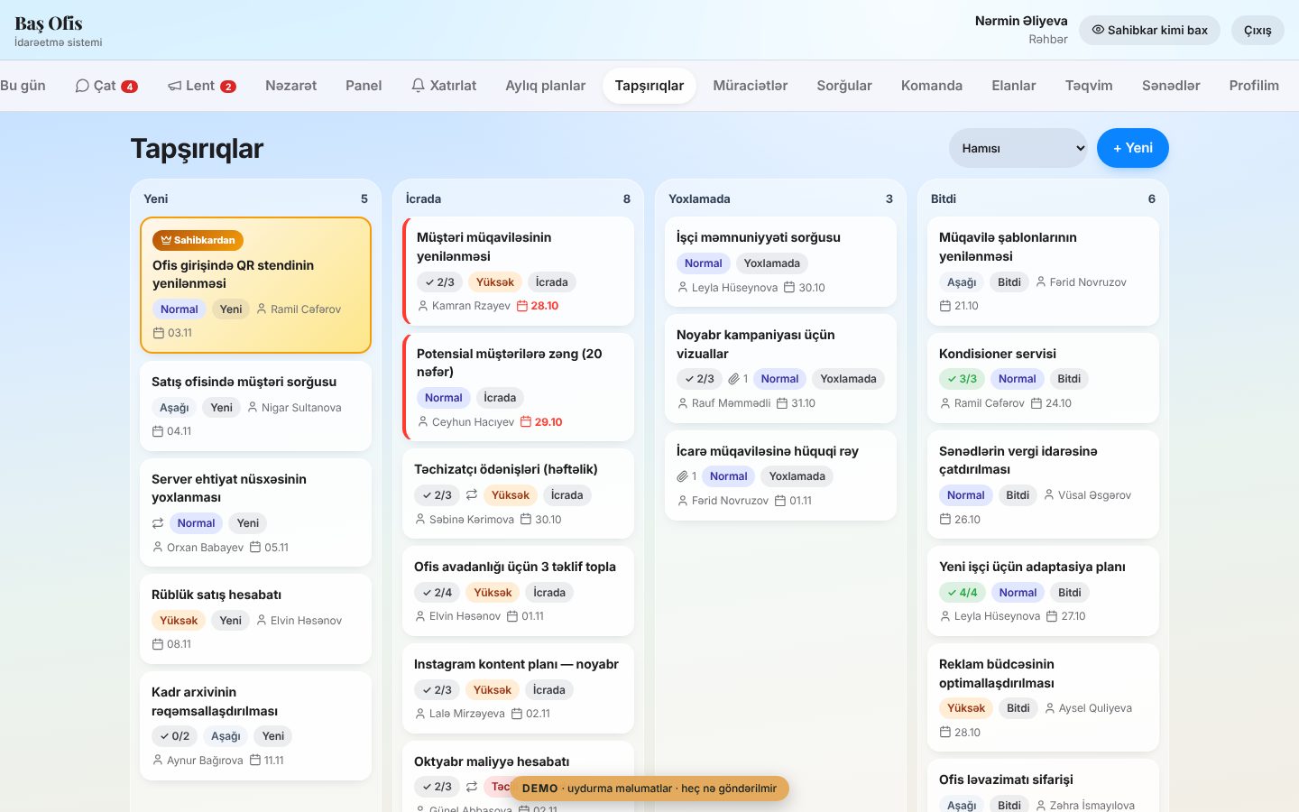The image size is (1299, 812).
Task: Click the paperclip icon on Noyabr kampaniyası card
Action: [x=734, y=379]
